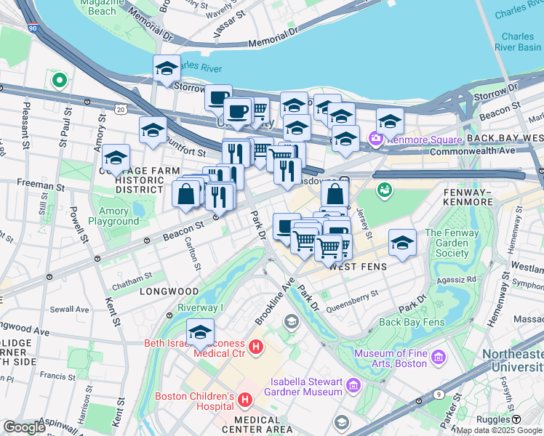Click the Google logo
The height and width of the screenshot is (436, 544).
click(23, 427)
